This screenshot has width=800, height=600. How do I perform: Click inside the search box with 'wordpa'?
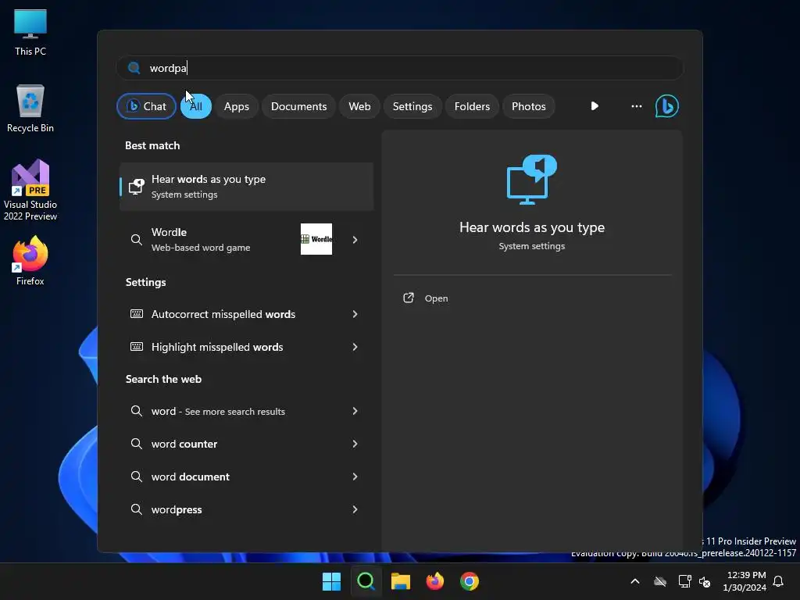[400, 68]
